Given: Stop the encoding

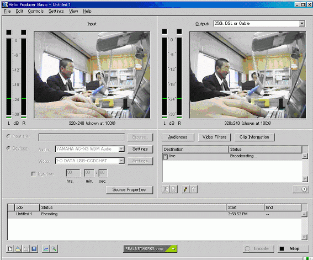Looking at the screenshot, I should 293,248.
